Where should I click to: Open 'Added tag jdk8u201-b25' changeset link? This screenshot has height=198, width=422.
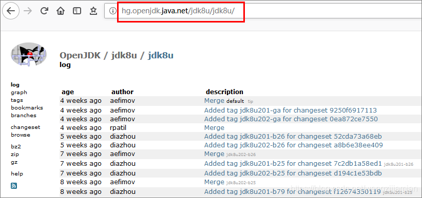point(293,163)
